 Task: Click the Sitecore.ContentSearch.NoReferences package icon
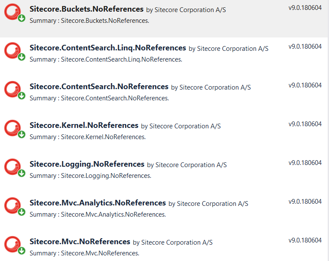(x=14, y=90)
